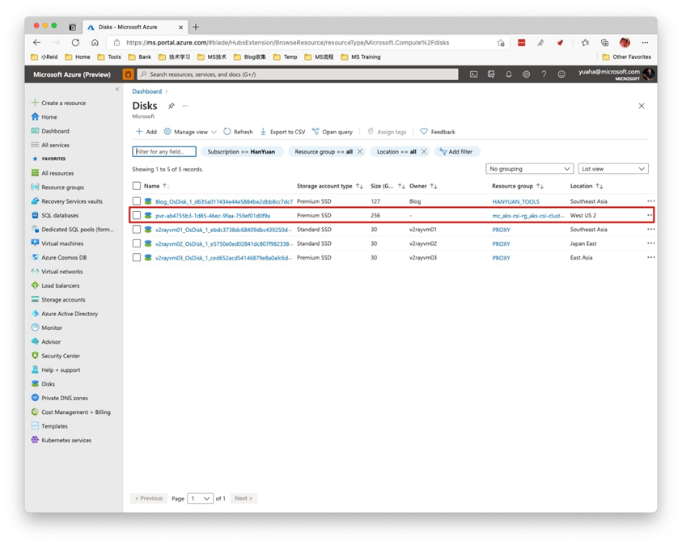682x545 pixels.
Task: Click browser address bar URL
Action: click(287, 43)
